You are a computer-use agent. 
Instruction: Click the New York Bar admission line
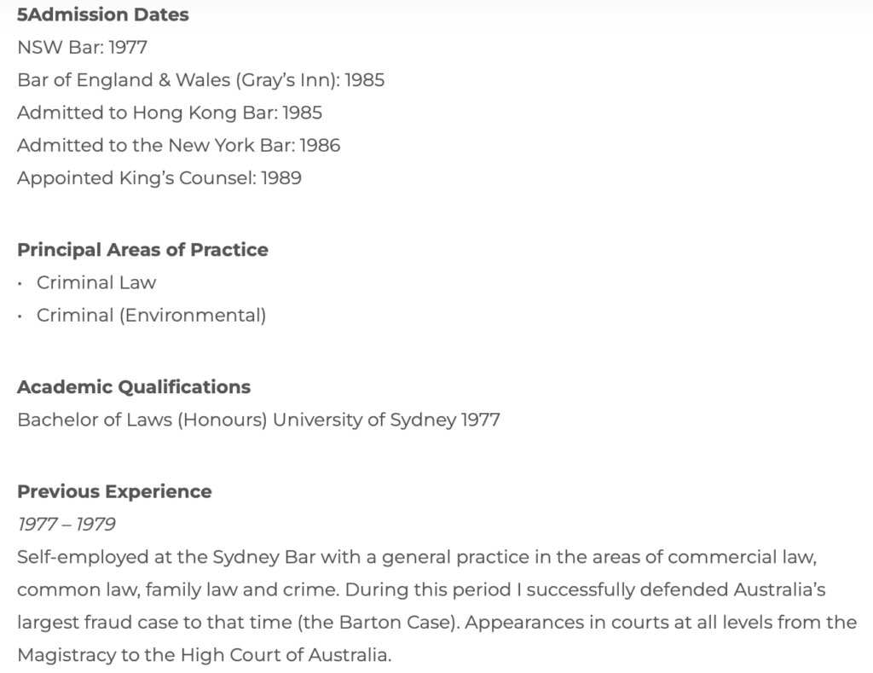(178, 145)
